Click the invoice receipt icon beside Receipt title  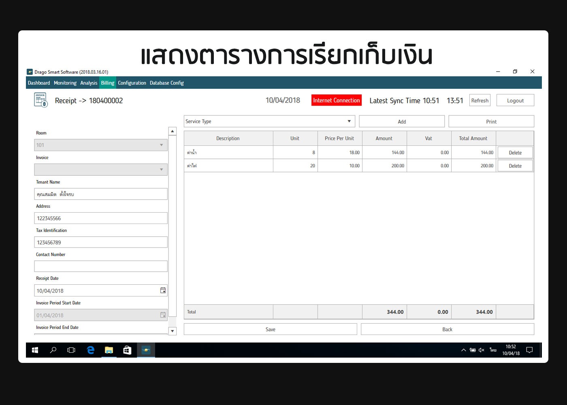(41, 100)
